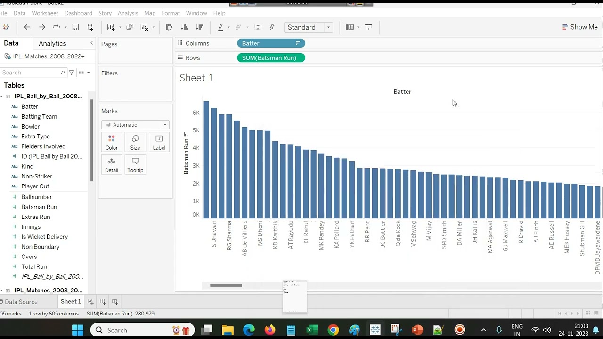Click the Tableau start page logo icon
The height and width of the screenshot is (339, 603).
(6, 27)
